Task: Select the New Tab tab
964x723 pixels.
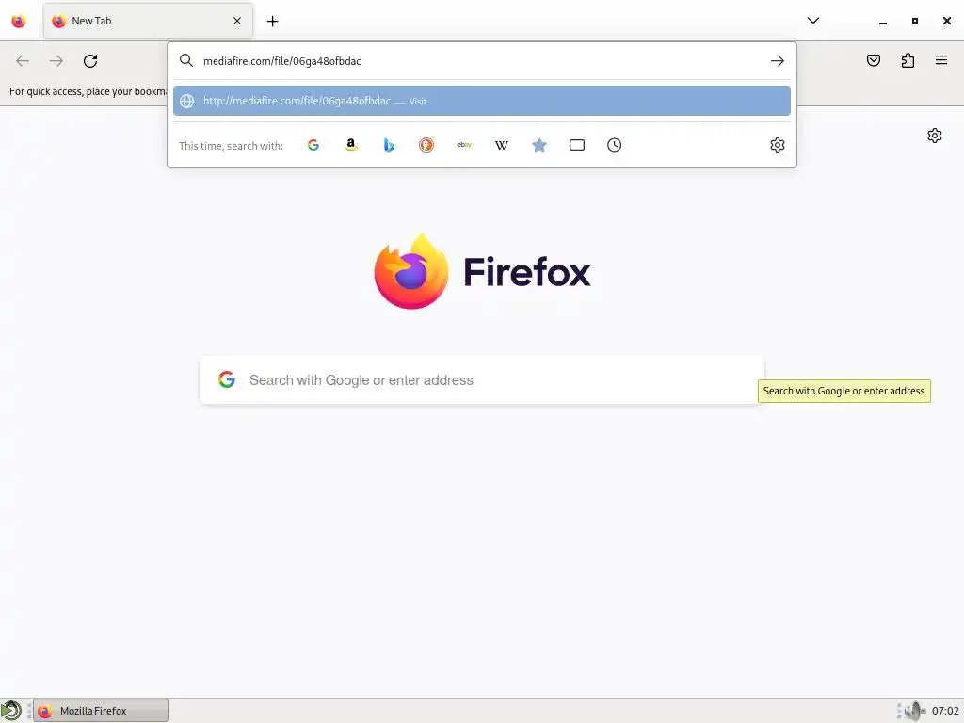Action: coord(148,21)
